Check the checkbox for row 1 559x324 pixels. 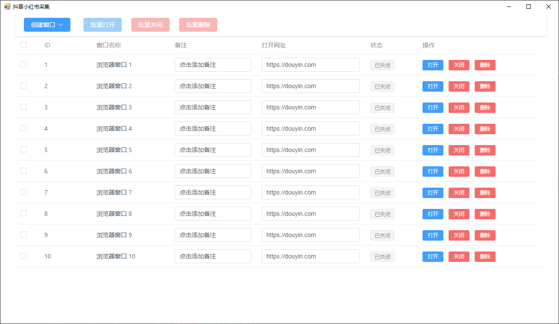[x=23, y=64]
